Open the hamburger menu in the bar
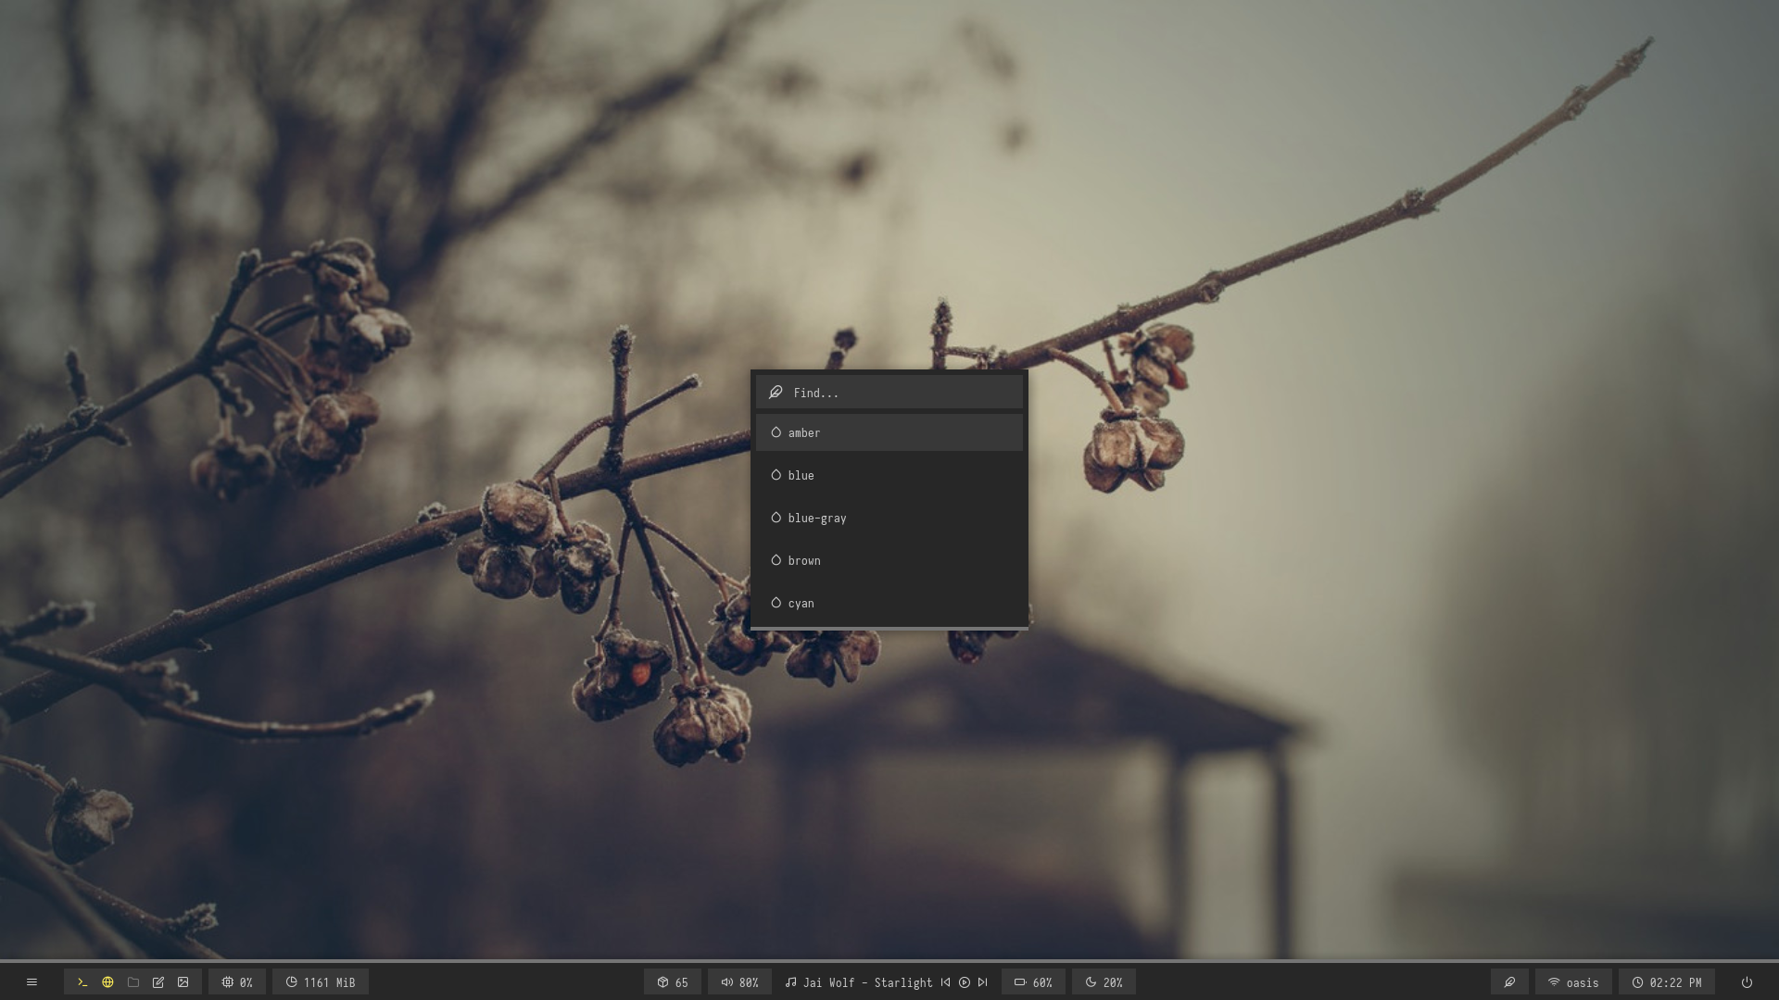The height and width of the screenshot is (1000, 1779). point(32,982)
